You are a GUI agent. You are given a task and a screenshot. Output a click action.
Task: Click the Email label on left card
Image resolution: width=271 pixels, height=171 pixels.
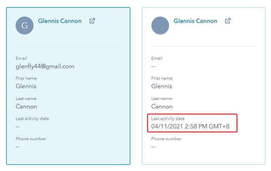(x=21, y=58)
